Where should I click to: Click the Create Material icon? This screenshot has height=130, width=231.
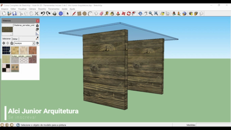tap(37, 30)
